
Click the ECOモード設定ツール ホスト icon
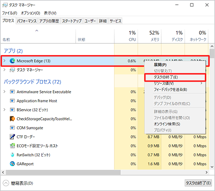tap(12, 146)
